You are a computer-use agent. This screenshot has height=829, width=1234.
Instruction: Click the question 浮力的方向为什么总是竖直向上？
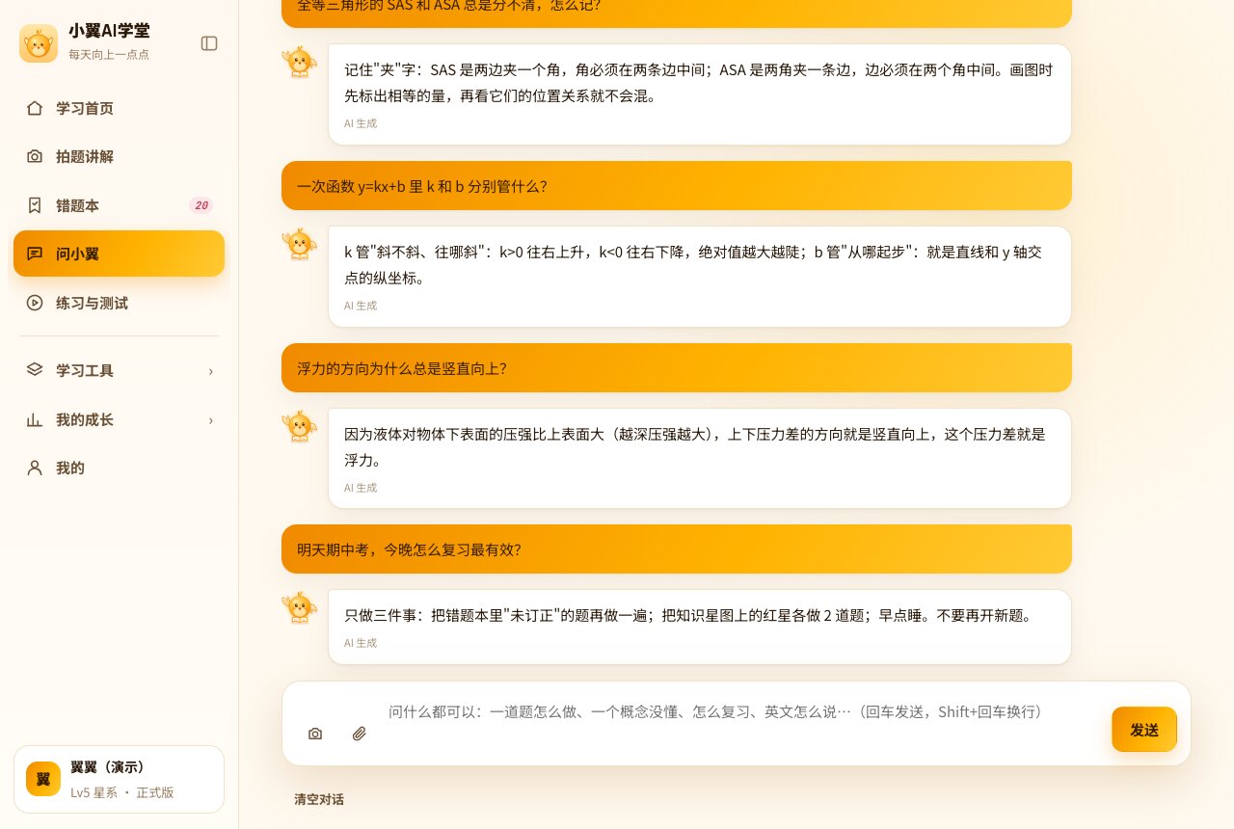click(677, 368)
